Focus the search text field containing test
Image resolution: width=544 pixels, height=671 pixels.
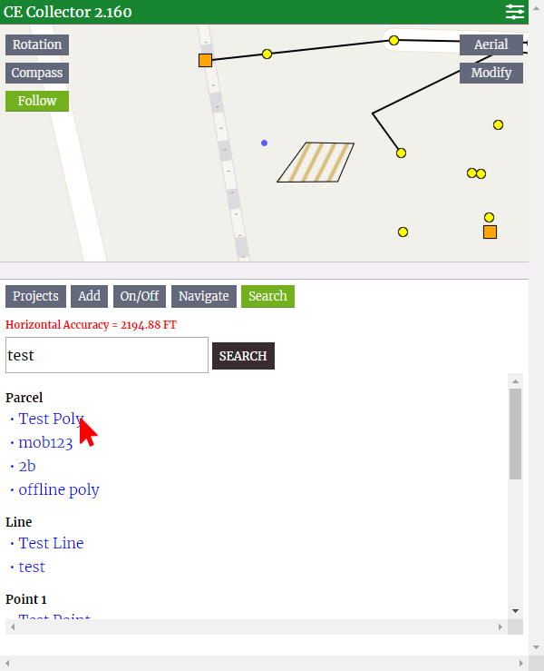click(x=107, y=355)
